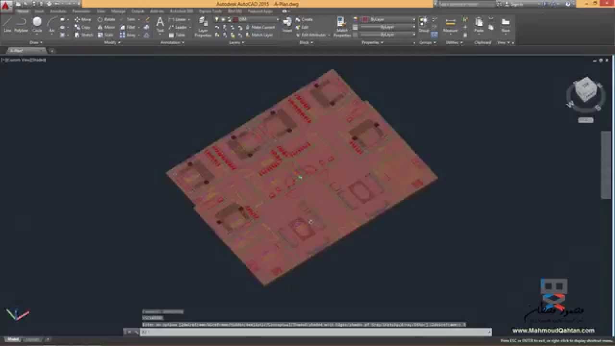Click Match Properties icon
This screenshot has height=346, width=615.
(x=342, y=27)
